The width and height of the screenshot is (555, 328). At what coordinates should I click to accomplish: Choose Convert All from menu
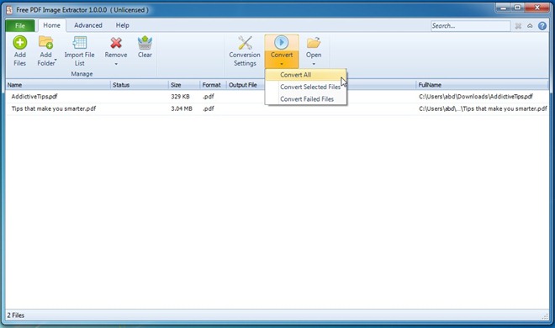[306, 75]
